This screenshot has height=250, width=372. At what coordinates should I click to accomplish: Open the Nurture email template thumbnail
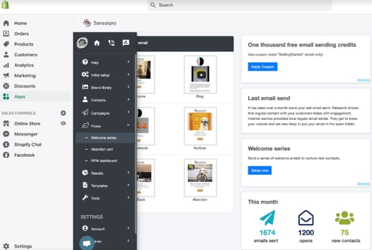click(200, 126)
